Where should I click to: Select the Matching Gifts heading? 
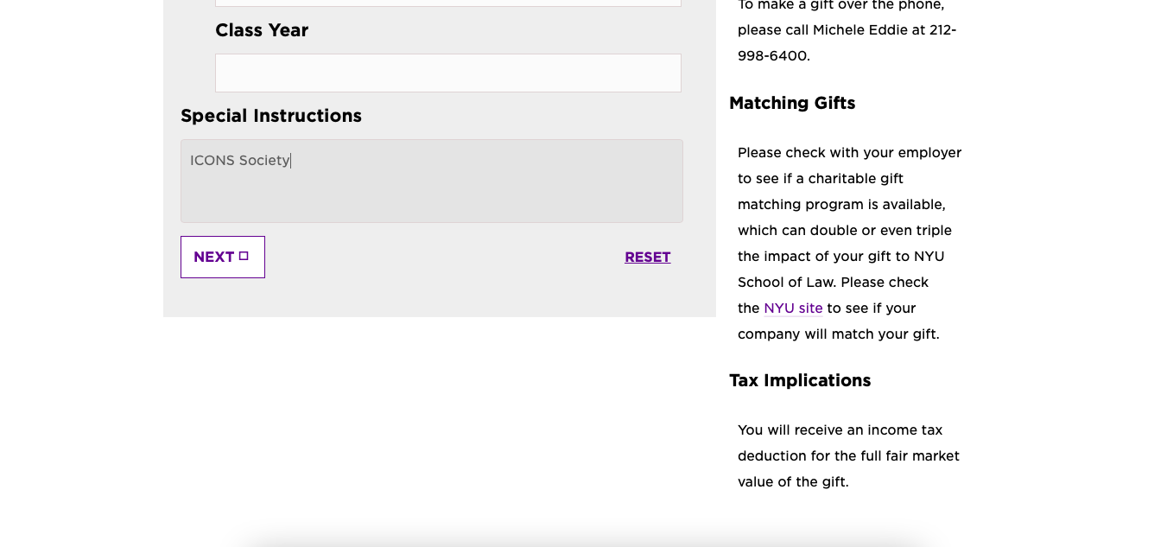pos(792,103)
